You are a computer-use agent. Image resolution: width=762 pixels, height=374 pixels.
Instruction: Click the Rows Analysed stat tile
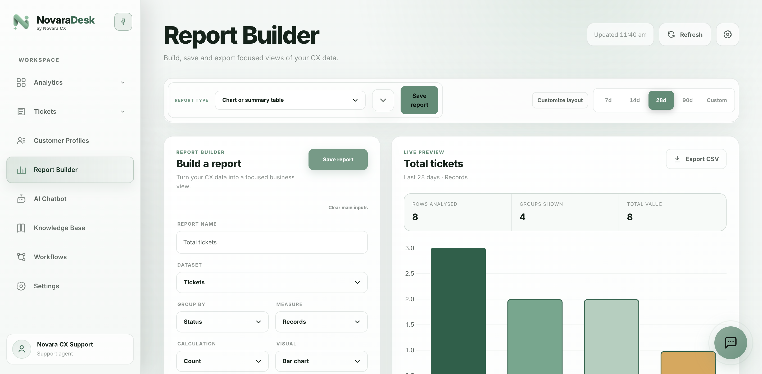click(458, 212)
